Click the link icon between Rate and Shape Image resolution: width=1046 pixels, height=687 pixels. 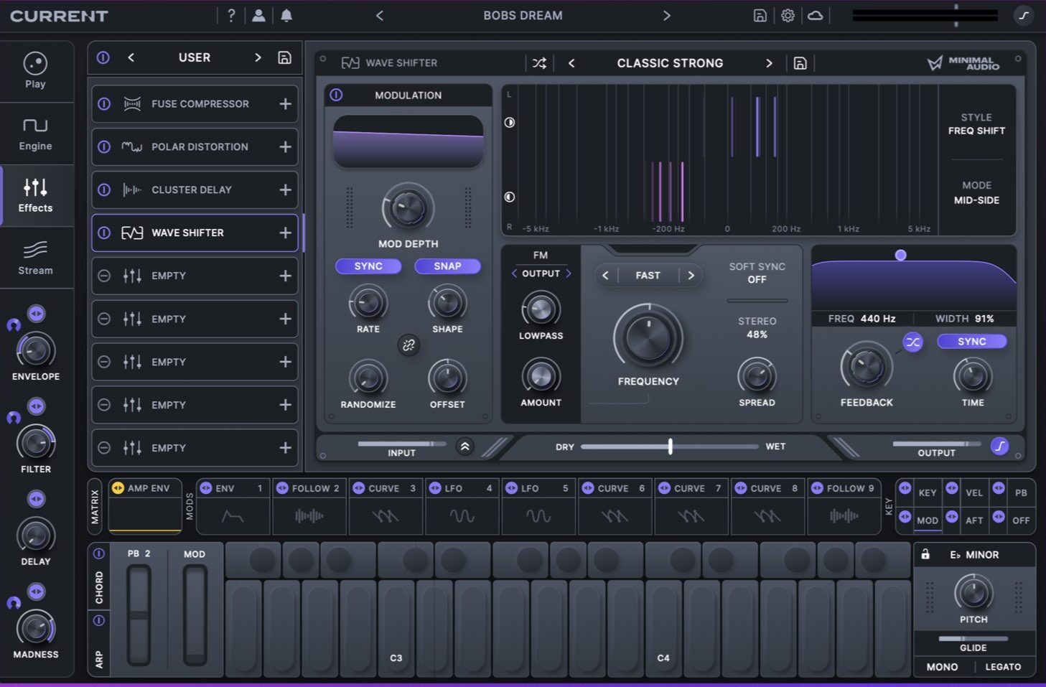(408, 345)
